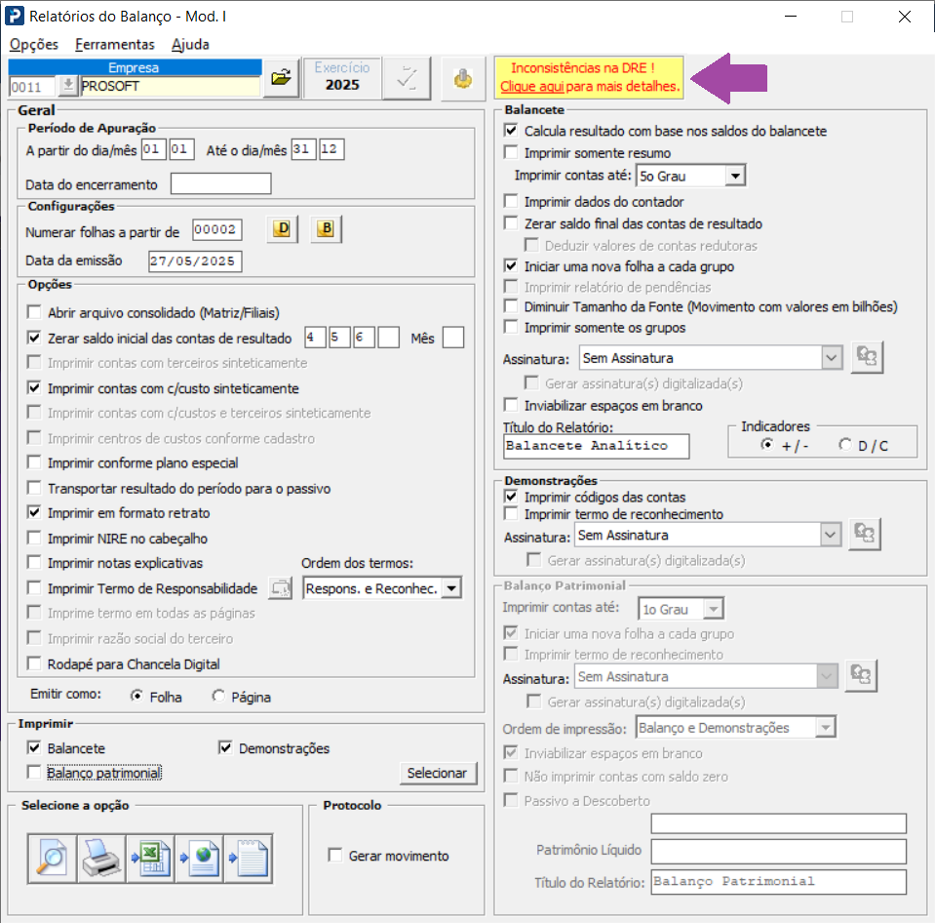Click the Clique aqui inconsistencies link

click(532, 87)
